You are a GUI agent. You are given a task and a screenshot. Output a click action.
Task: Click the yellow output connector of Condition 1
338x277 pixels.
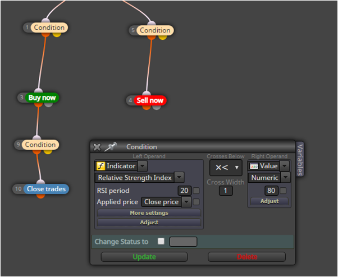(57, 34)
